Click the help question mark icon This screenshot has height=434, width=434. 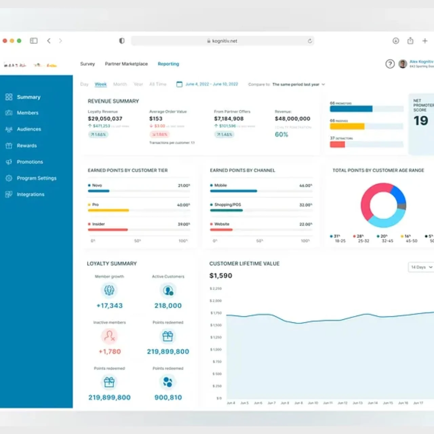pyautogui.click(x=390, y=64)
